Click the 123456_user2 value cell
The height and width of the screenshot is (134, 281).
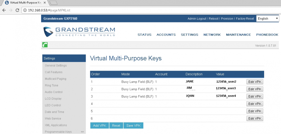[x=227, y=82]
